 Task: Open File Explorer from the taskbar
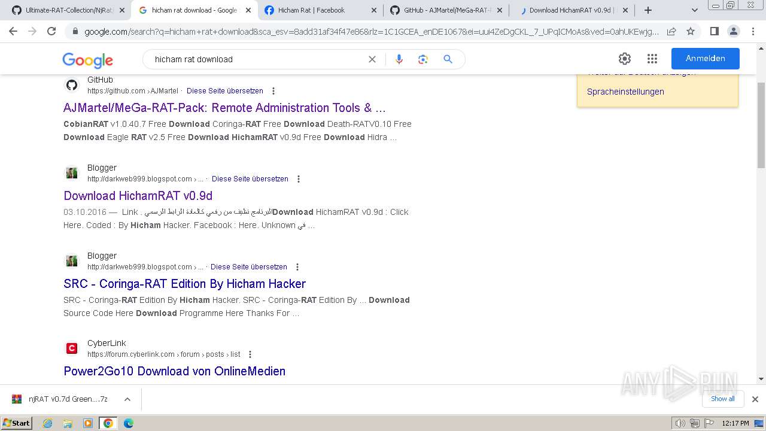click(x=68, y=423)
